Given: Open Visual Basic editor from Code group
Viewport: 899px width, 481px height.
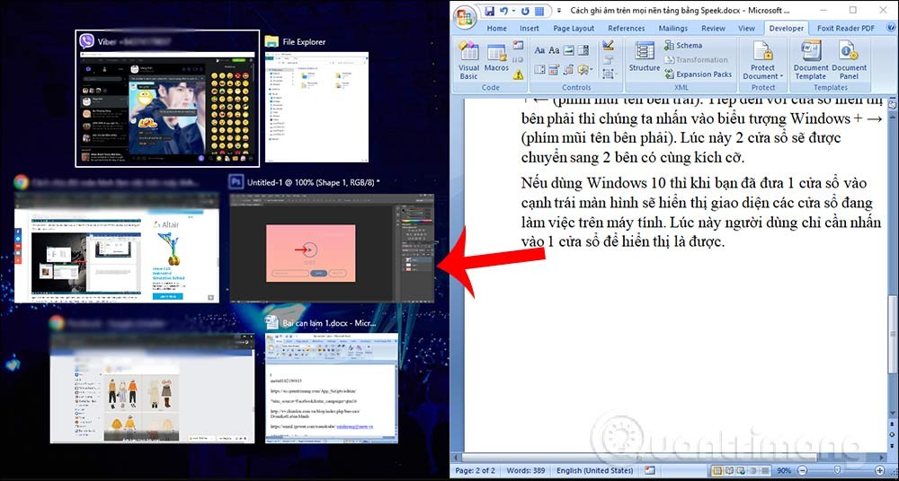Looking at the screenshot, I should coord(469,60).
